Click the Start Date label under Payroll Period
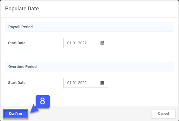The image size is (179, 121). coord(17,43)
